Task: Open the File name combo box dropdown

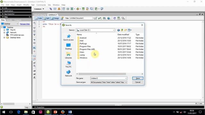Action: [126, 78]
